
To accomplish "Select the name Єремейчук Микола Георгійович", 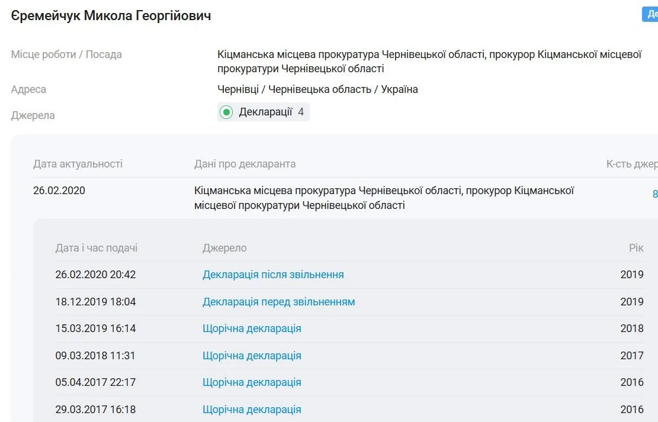I will (x=111, y=15).
